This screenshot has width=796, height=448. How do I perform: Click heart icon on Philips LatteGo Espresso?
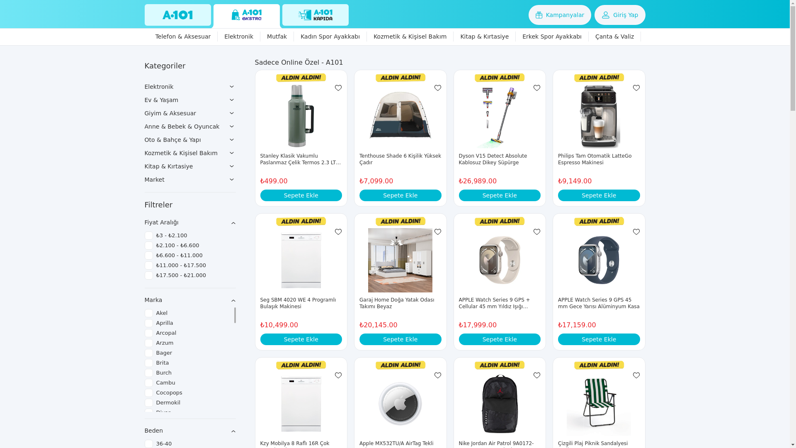coord(636,88)
